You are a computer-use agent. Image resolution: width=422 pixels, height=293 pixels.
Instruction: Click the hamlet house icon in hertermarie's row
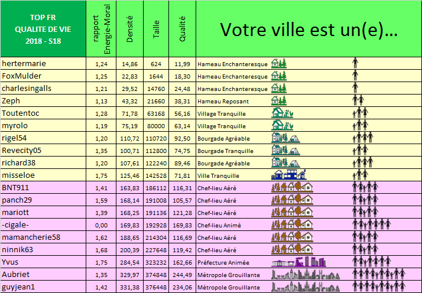point(279,63)
